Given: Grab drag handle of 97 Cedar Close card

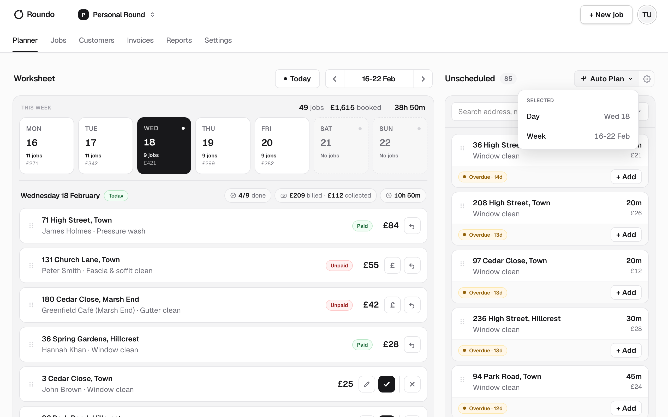Looking at the screenshot, I should pyautogui.click(x=462, y=264).
